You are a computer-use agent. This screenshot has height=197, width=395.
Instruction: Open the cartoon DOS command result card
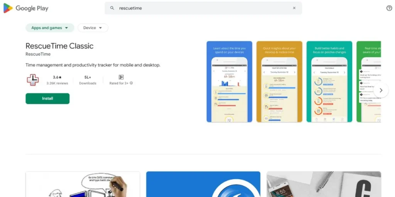[x=83, y=184]
